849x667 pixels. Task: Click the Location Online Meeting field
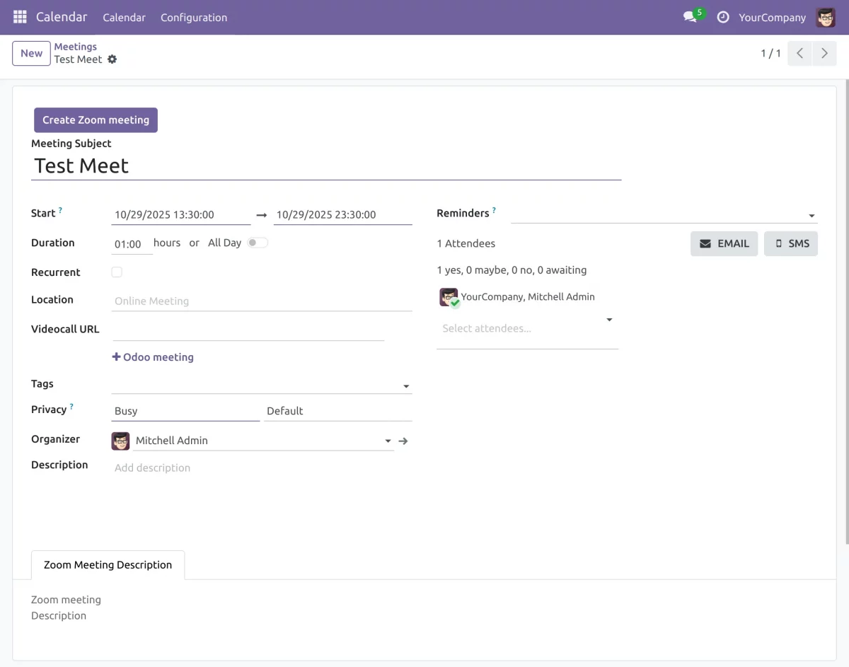pyautogui.click(x=262, y=301)
